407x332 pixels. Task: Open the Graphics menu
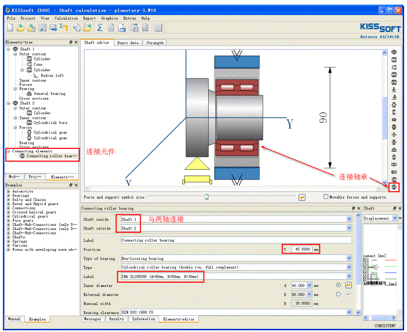pyautogui.click(x=109, y=18)
